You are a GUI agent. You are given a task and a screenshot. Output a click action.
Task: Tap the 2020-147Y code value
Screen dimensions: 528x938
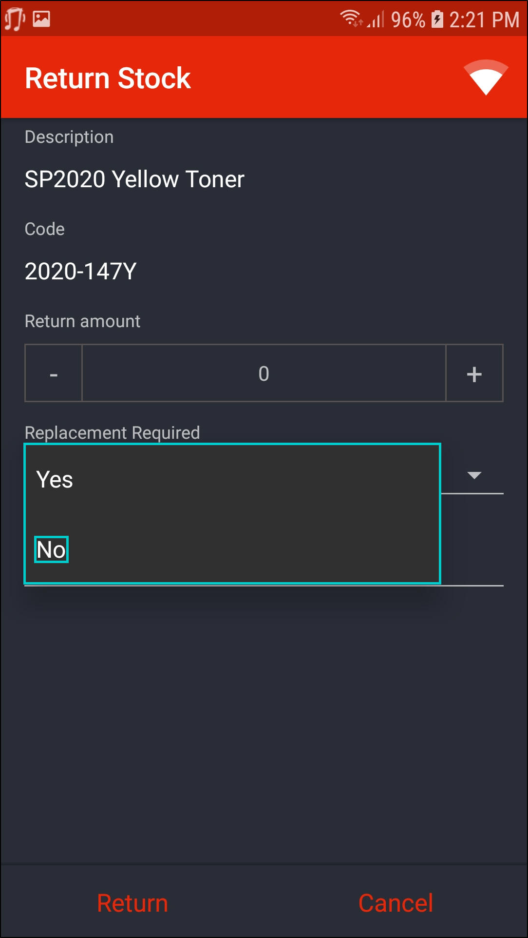[80, 272]
